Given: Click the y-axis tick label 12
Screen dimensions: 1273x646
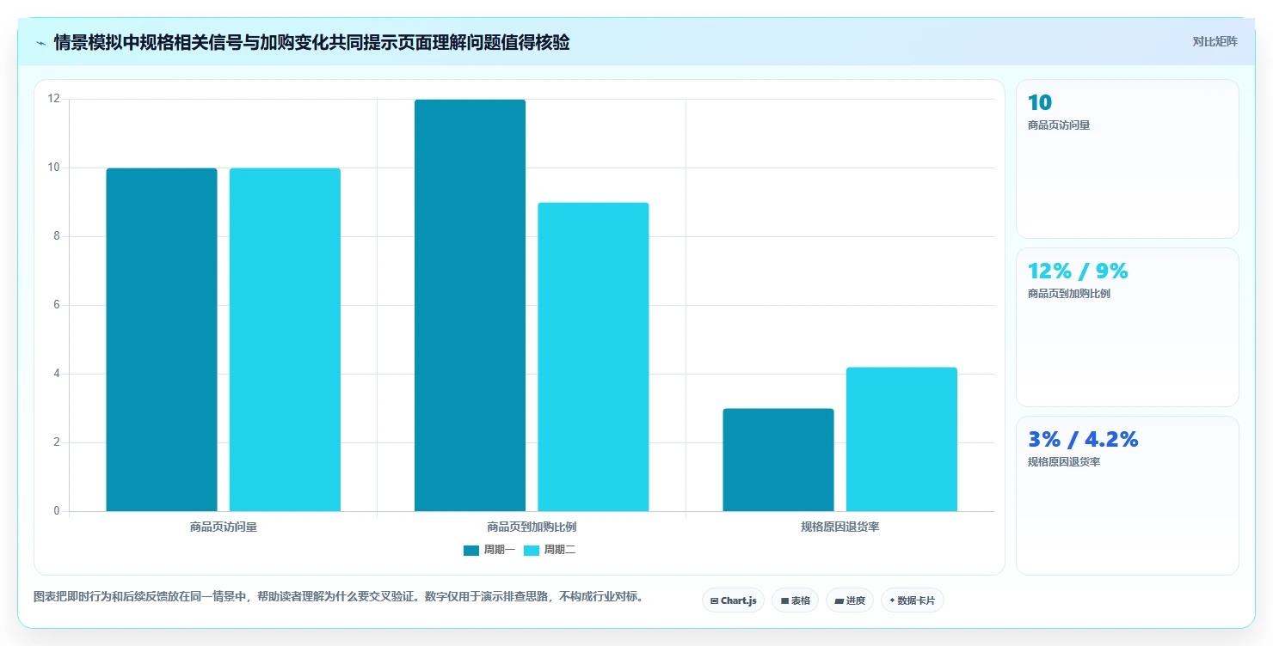Looking at the screenshot, I should [x=54, y=99].
